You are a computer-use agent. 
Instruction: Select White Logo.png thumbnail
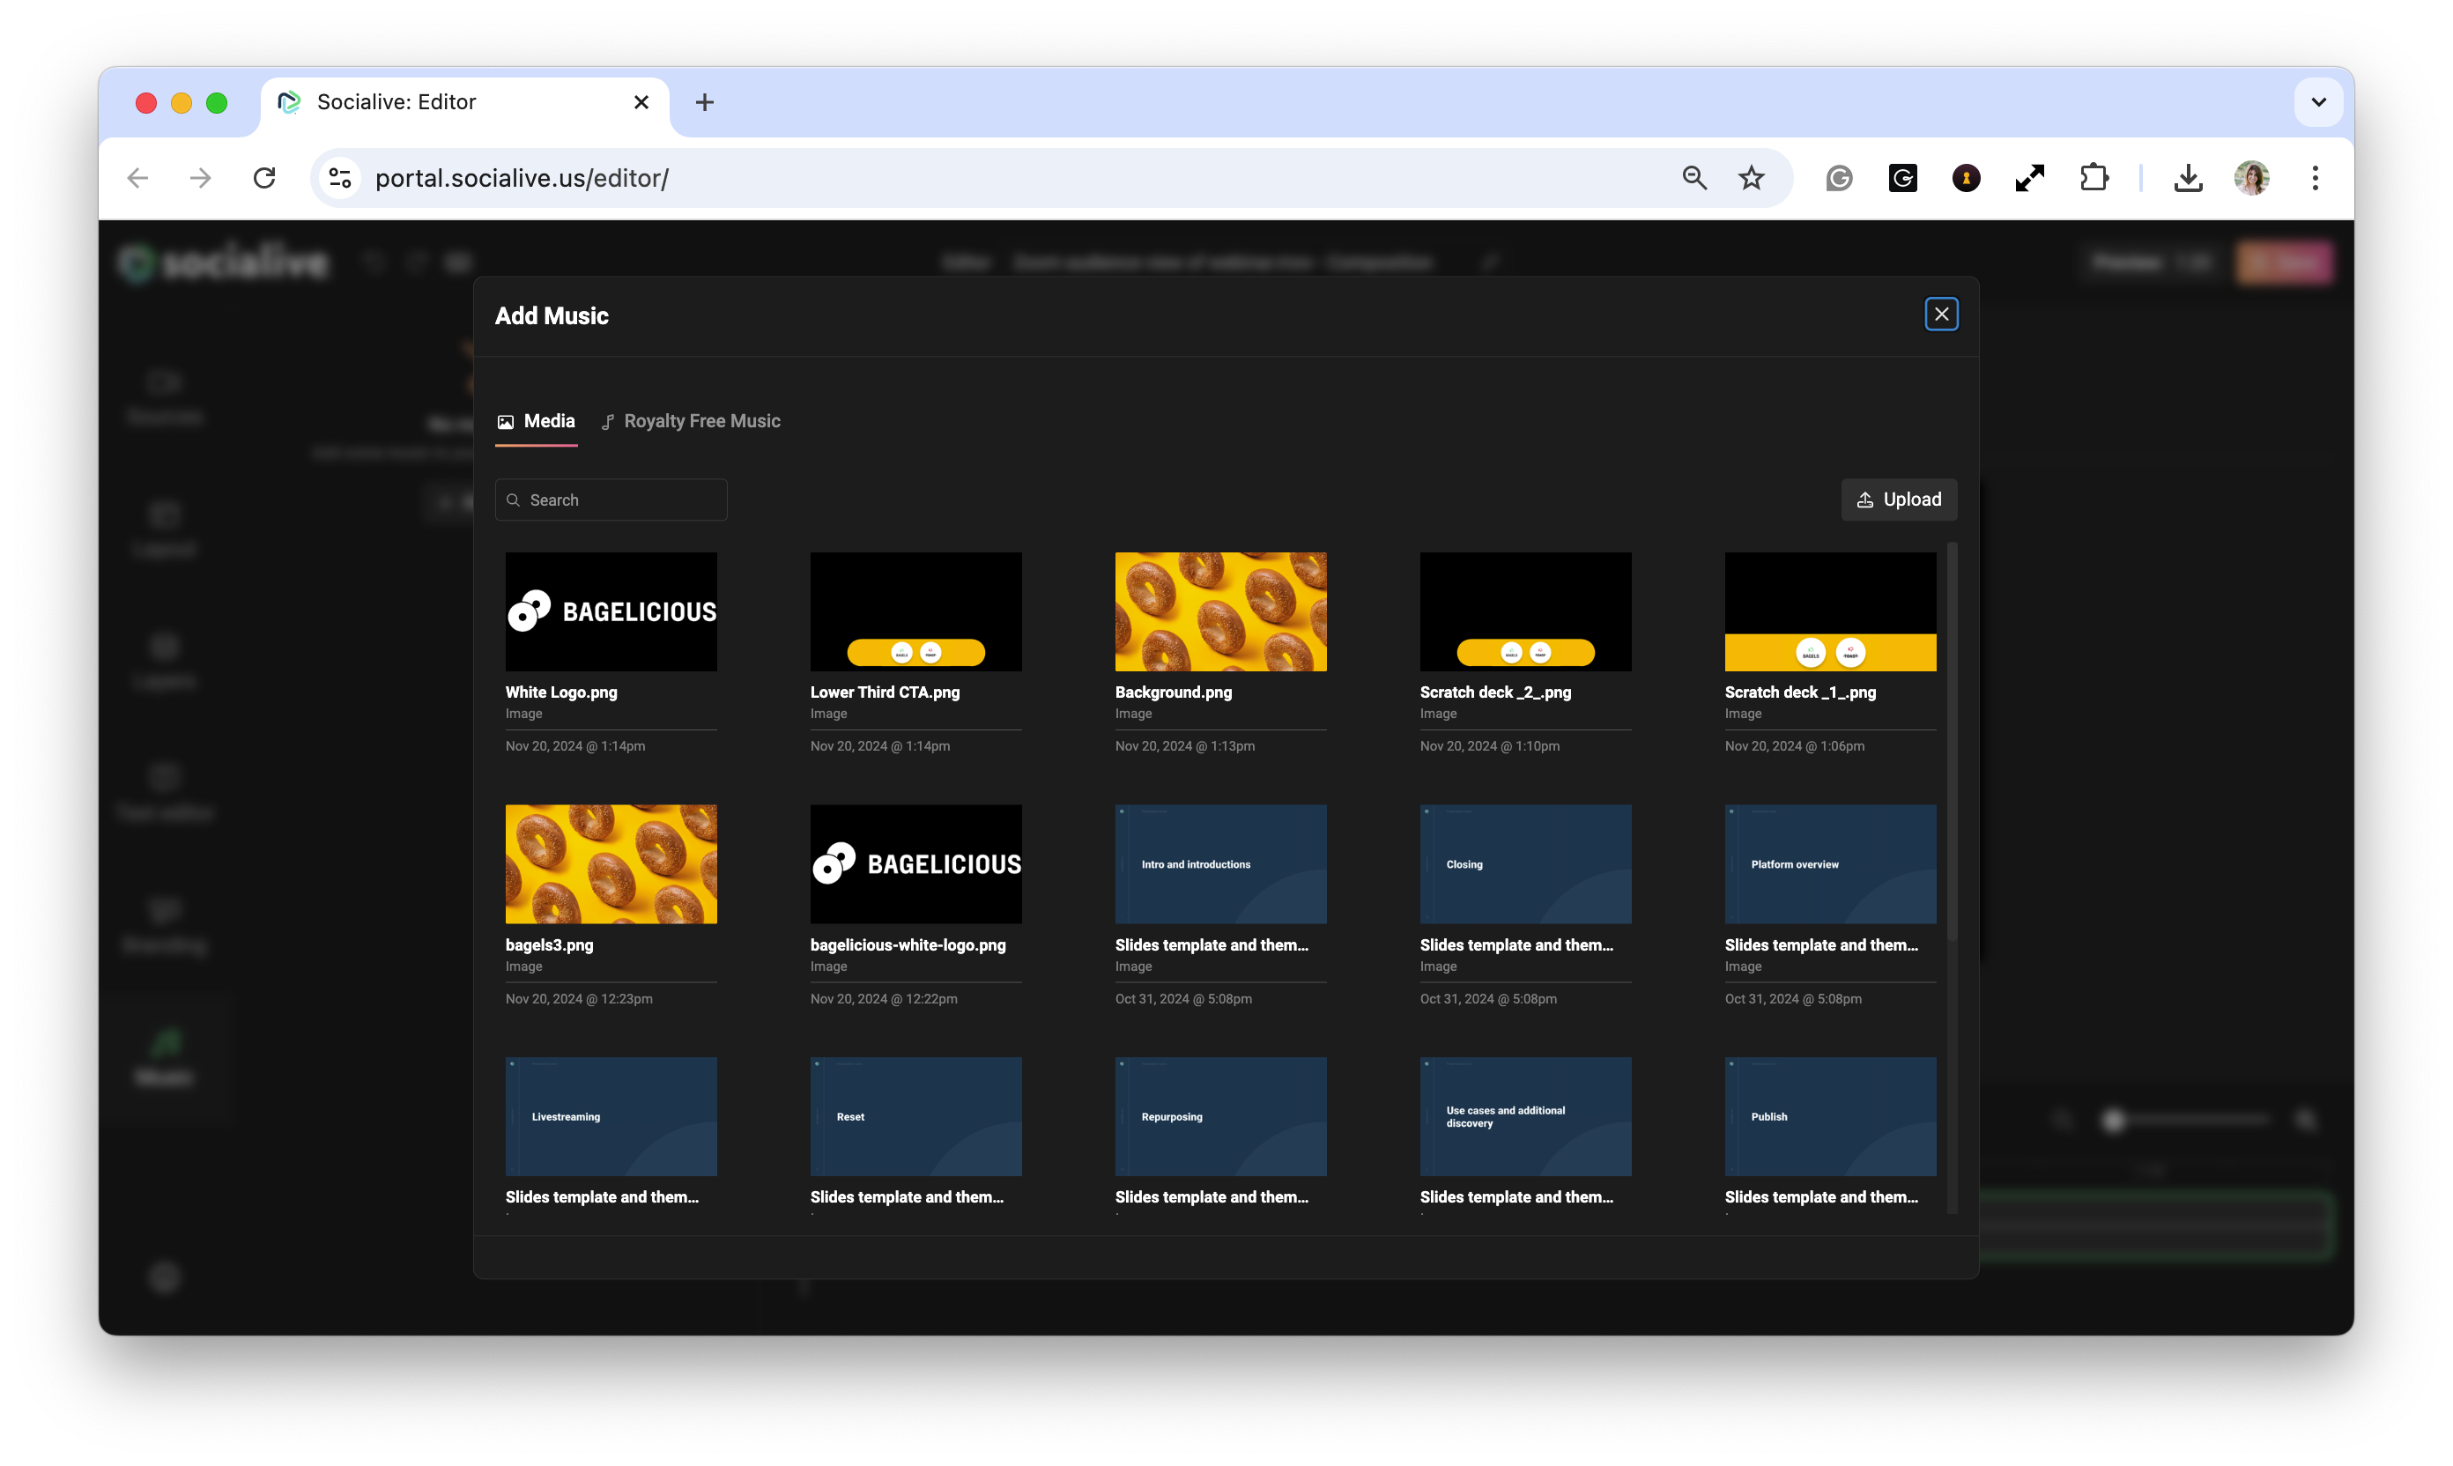(x=611, y=611)
